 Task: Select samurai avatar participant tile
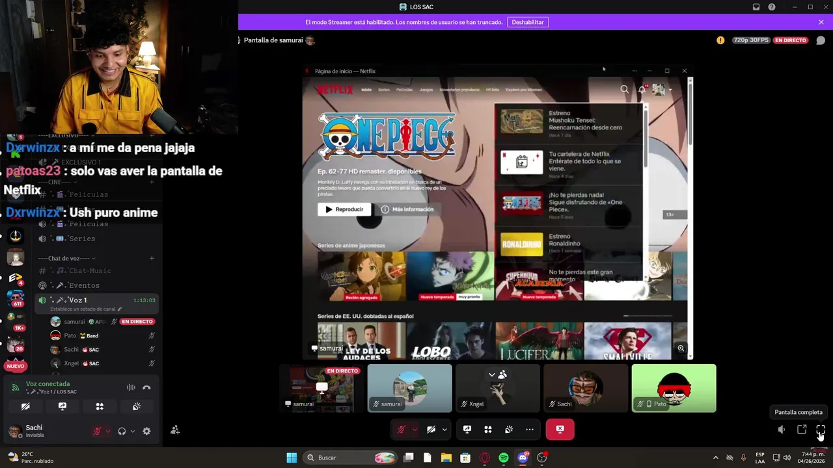pyautogui.click(x=409, y=388)
